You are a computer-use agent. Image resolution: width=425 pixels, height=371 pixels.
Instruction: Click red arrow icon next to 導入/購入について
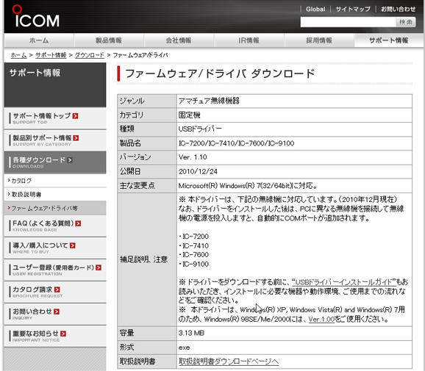point(72,245)
